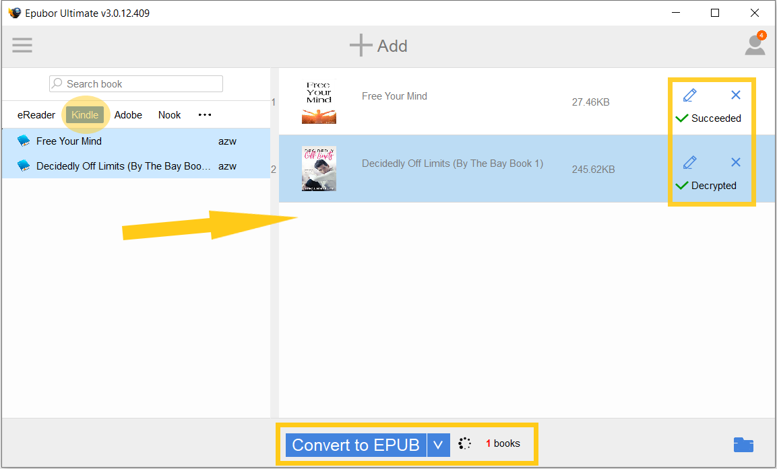Switch to the Adobe tab

128,115
